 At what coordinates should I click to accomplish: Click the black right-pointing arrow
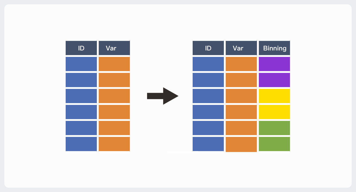[163, 96]
